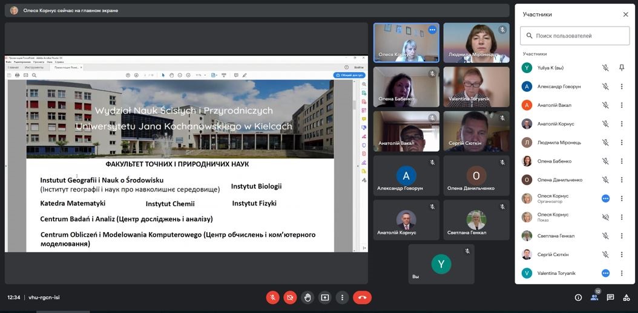Image resolution: width=638 pixels, height=313 pixels.
Task: Click comment bubble icon in Acrobat toolbar
Action: pos(236,75)
